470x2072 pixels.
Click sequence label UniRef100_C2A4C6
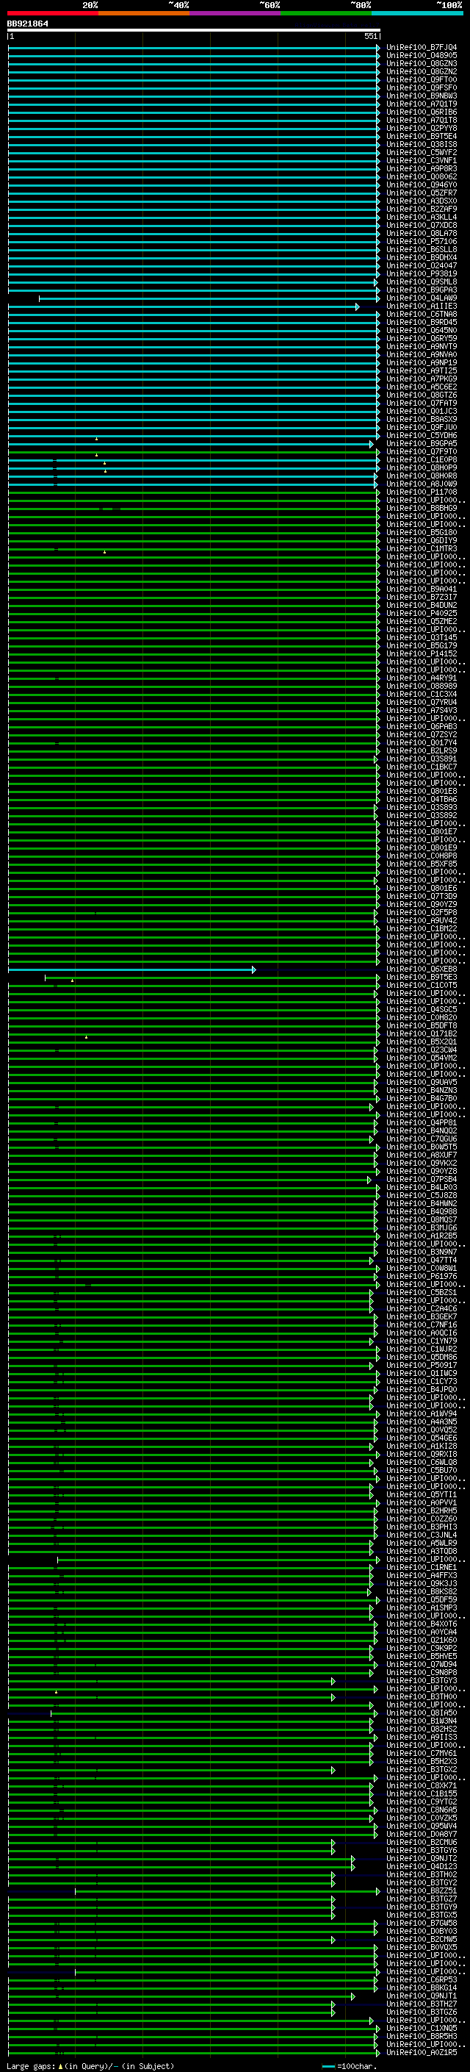tap(422, 1310)
